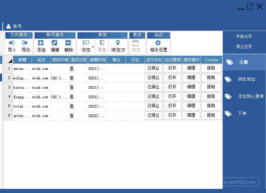Select row number 6 header

coord(9,115)
